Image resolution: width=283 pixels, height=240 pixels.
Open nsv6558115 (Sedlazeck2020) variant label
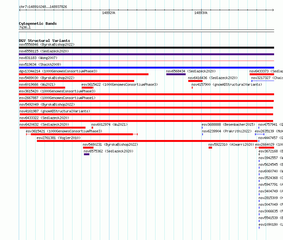44,51
